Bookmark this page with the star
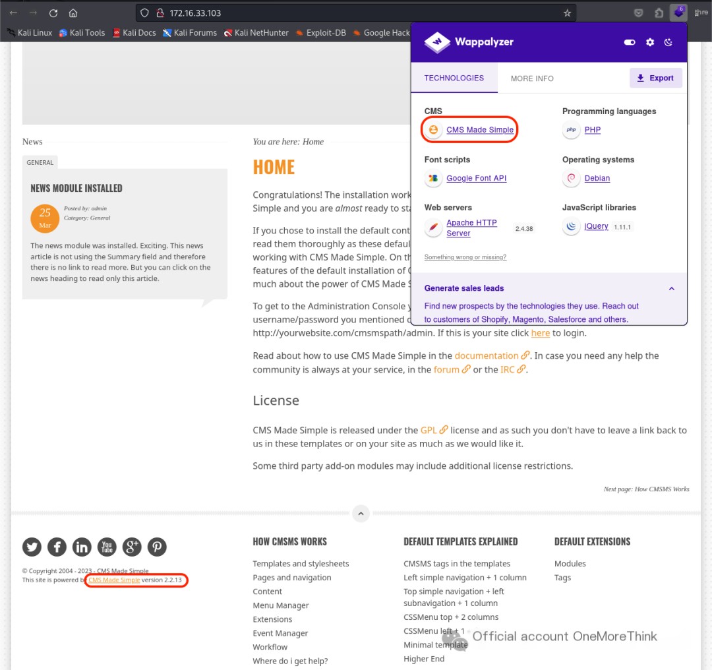The width and height of the screenshot is (712, 670). 567,13
